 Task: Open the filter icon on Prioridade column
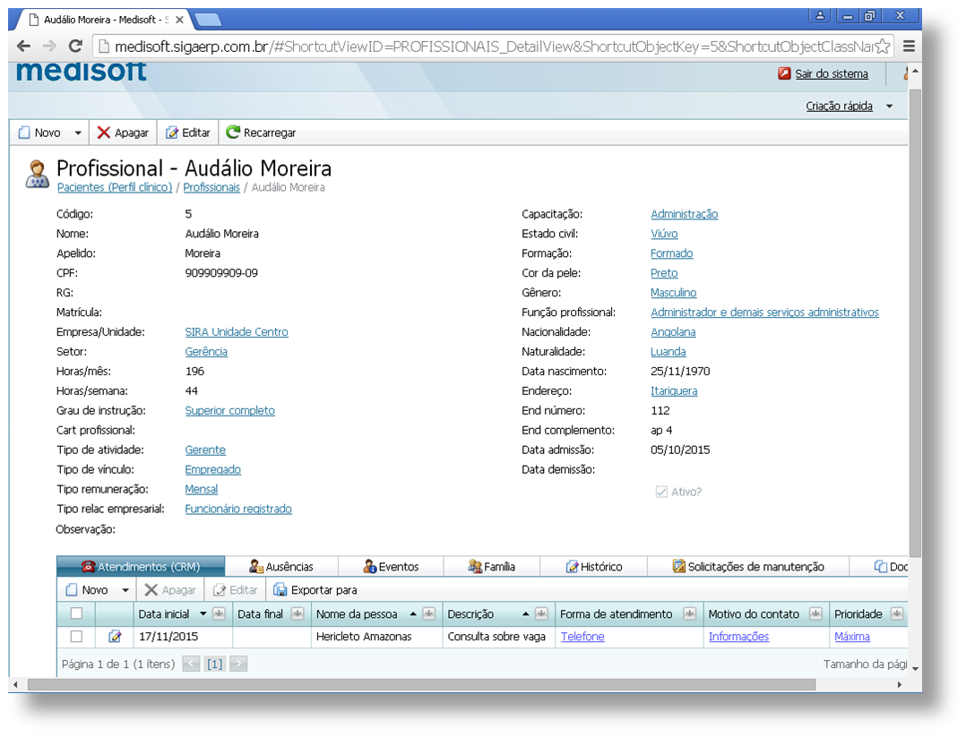point(897,613)
